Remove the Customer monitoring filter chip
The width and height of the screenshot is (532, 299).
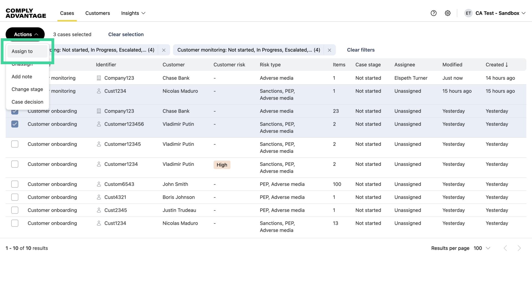click(329, 50)
